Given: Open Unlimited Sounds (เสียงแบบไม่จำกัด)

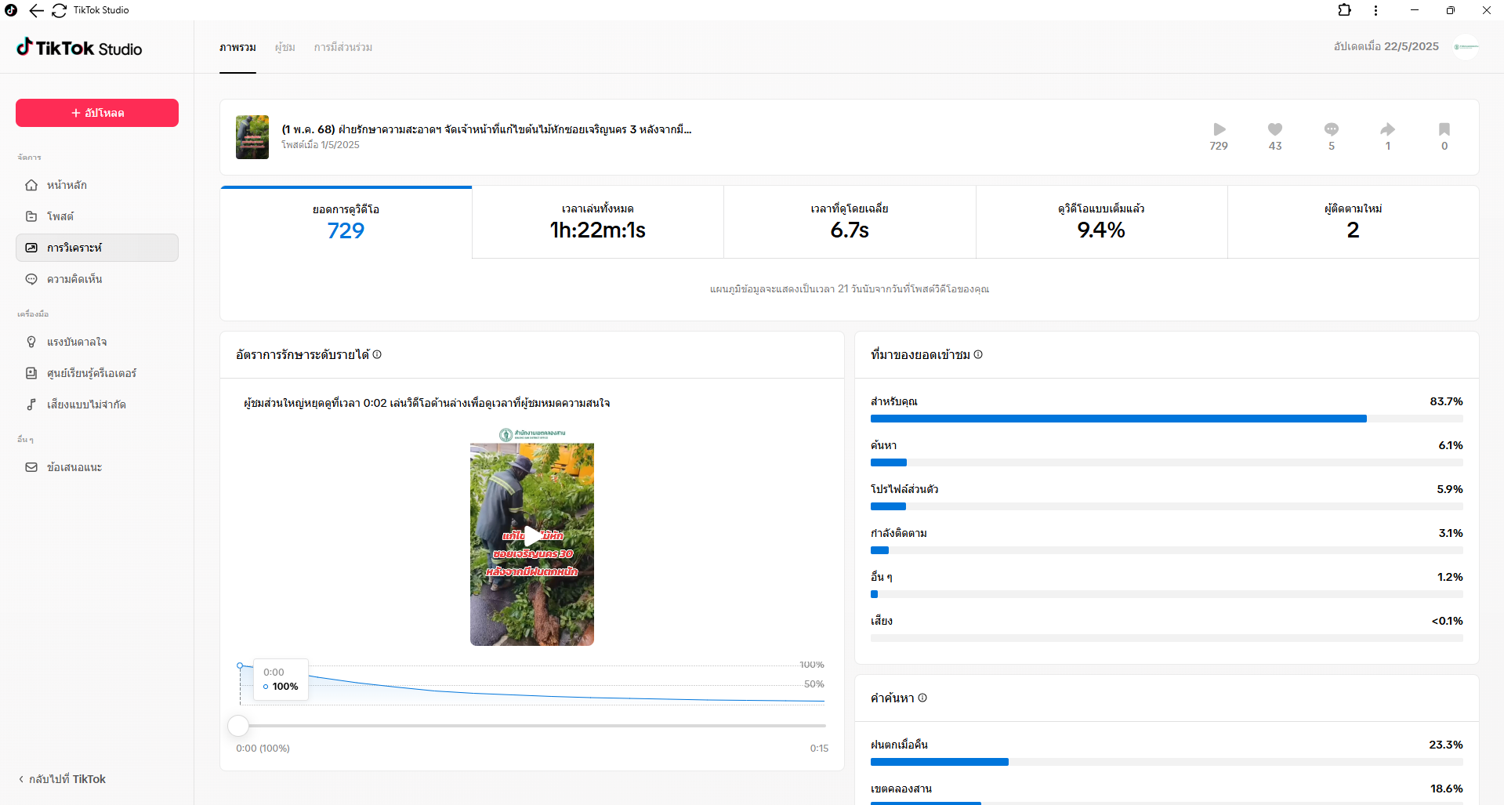Looking at the screenshot, I should pos(97,404).
